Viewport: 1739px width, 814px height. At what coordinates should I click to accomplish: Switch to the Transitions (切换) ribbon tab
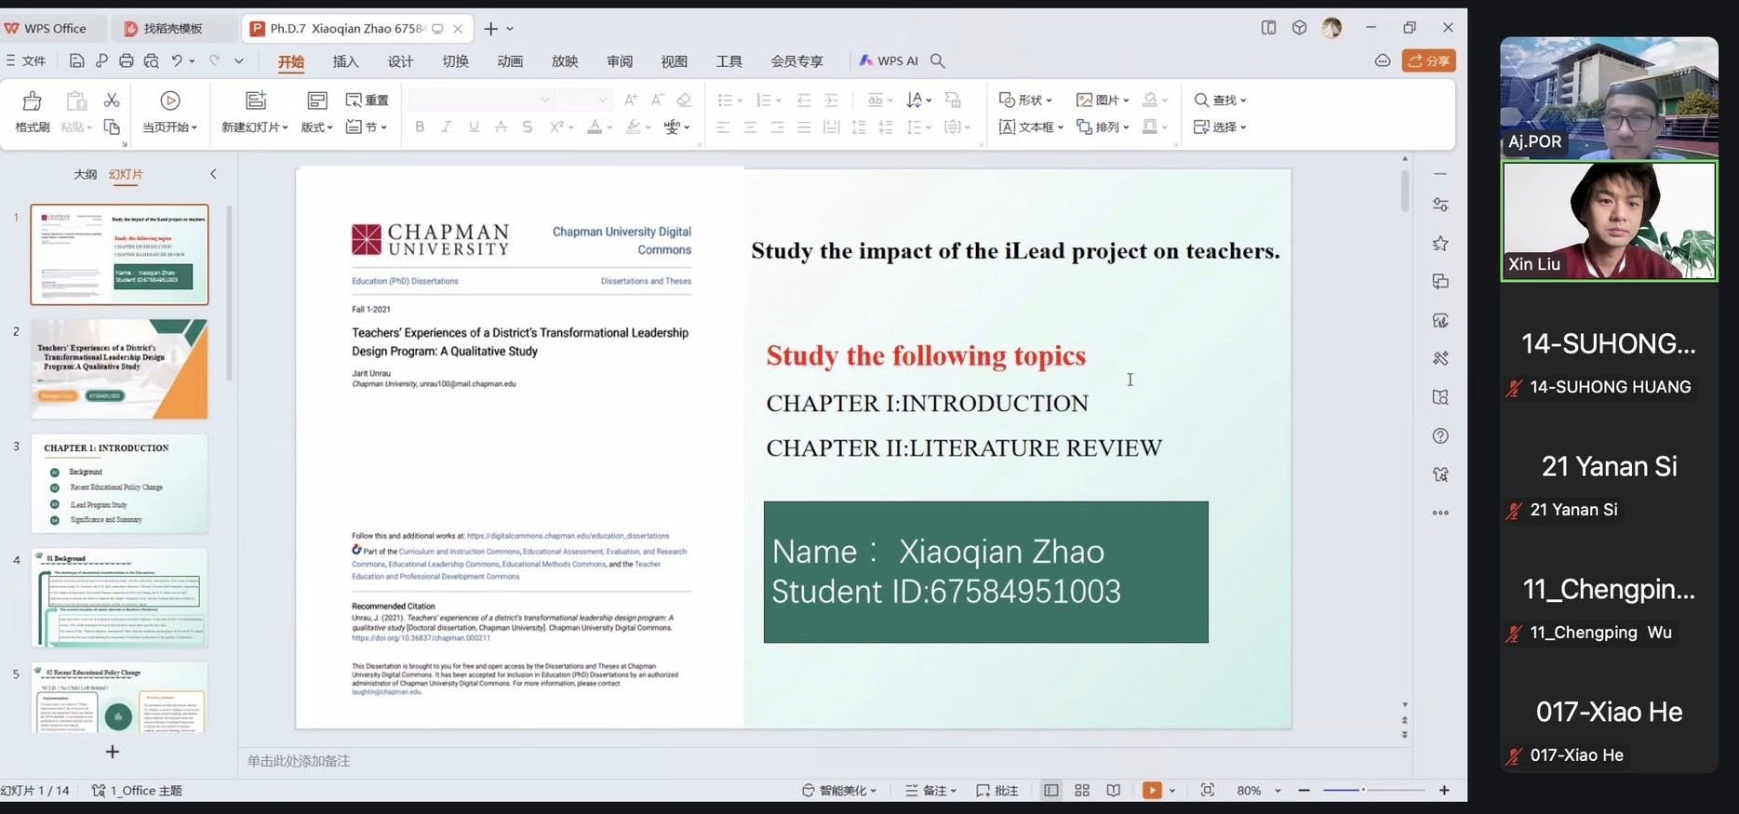455,61
